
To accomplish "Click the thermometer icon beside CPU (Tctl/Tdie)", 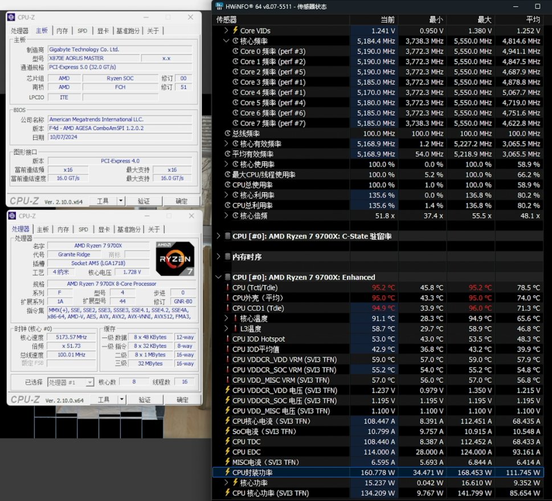I will pos(227,287).
